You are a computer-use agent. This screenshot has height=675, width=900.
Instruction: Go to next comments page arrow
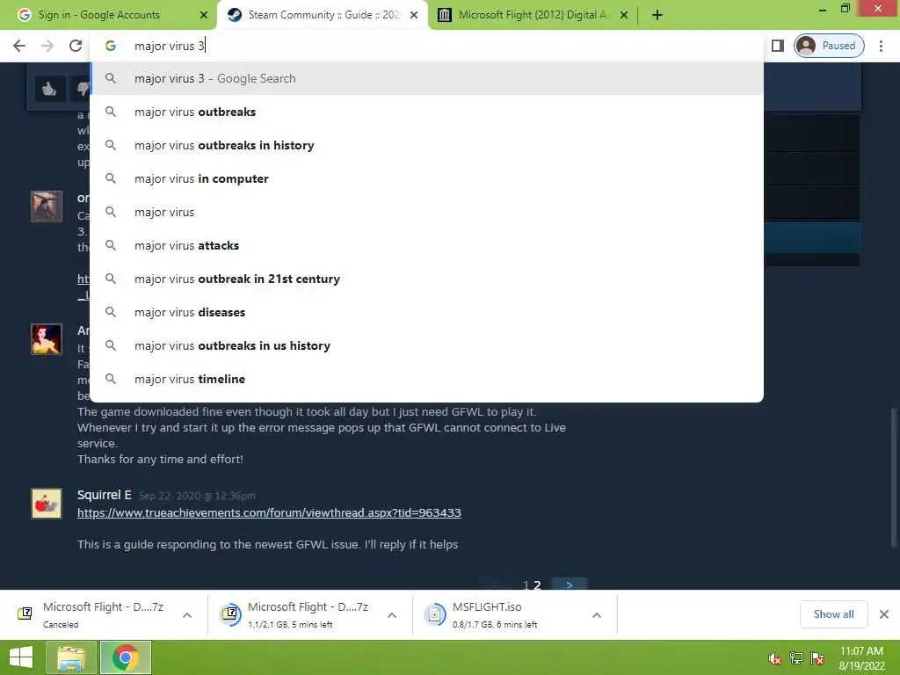(x=569, y=584)
